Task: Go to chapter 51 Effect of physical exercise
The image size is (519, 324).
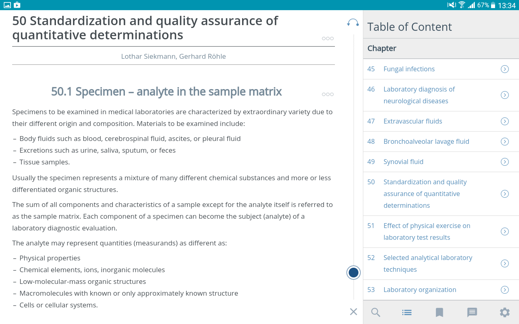Action: [427, 231]
